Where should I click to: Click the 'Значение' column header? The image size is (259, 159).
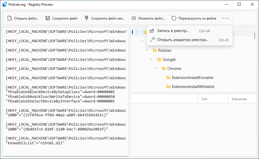pyautogui.click(x=242, y=99)
